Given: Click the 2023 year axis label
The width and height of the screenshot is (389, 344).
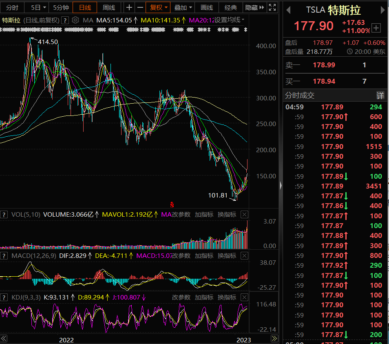Looking at the screenshot, I should tap(243, 340).
